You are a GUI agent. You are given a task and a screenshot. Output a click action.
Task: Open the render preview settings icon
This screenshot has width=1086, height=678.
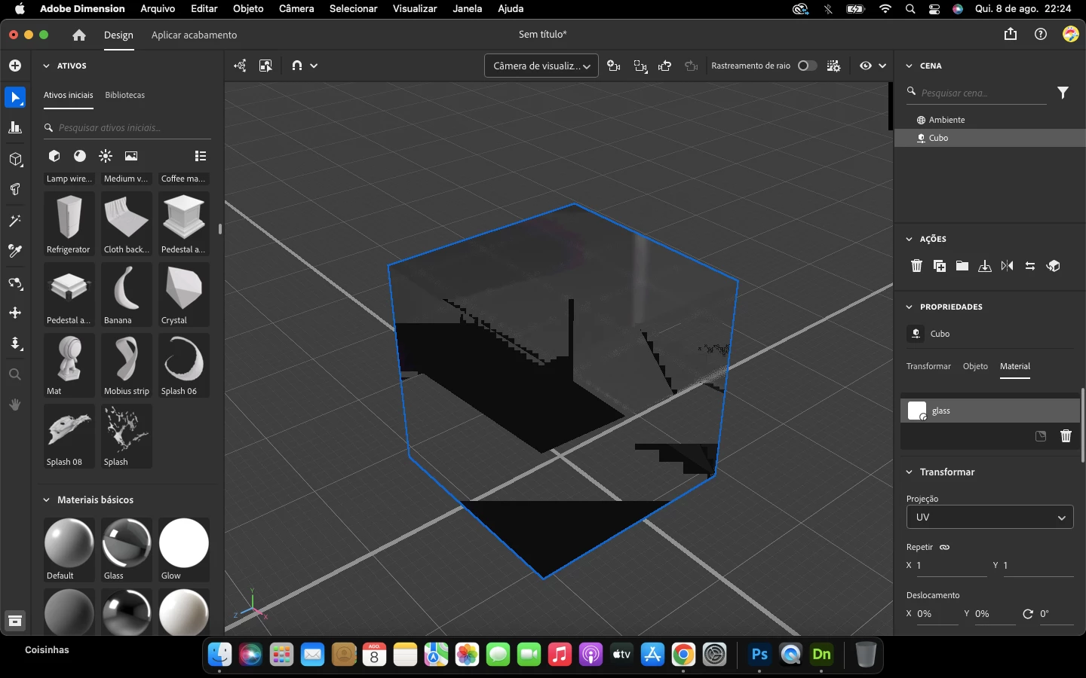pyautogui.click(x=834, y=66)
